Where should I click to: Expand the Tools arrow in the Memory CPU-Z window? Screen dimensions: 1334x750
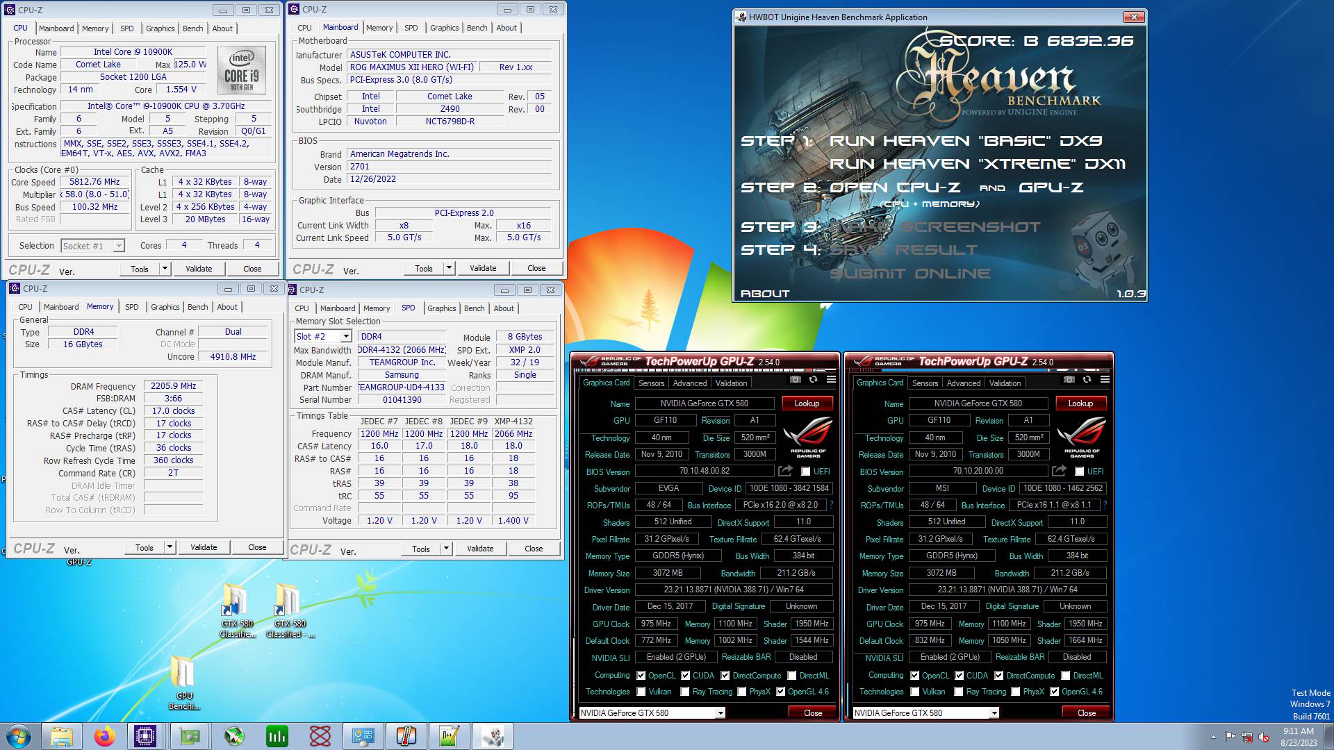coord(170,547)
